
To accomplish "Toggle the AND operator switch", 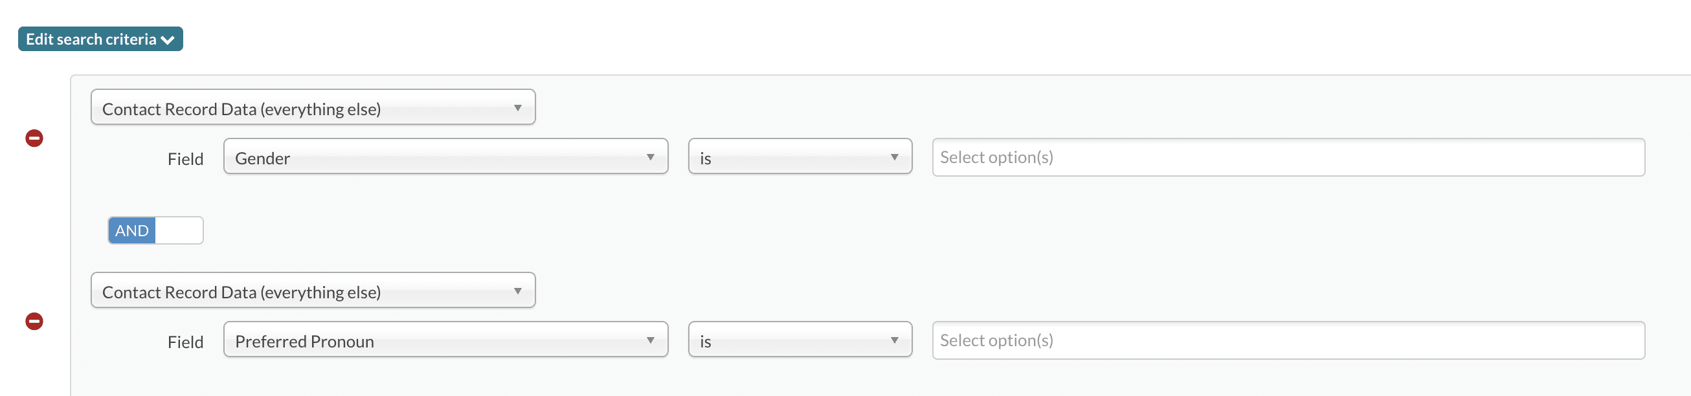I will [155, 231].
